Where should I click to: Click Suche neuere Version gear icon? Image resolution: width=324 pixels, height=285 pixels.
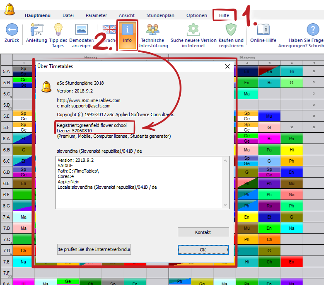[x=193, y=29]
